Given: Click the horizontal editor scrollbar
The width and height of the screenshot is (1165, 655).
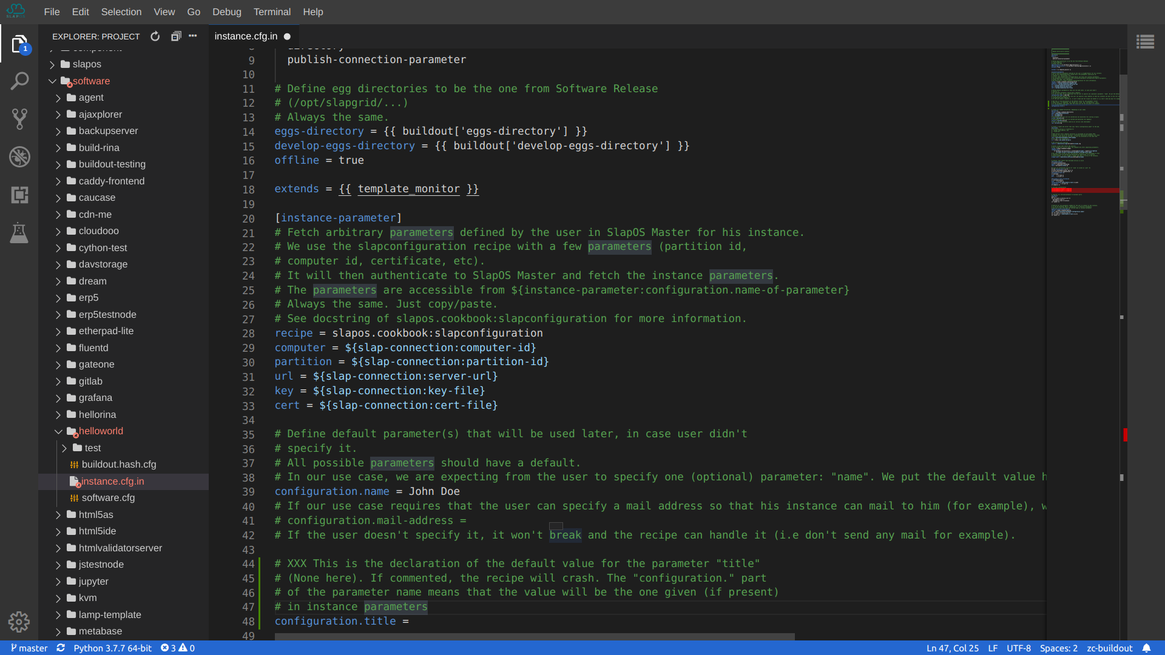Looking at the screenshot, I should (535, 637).
